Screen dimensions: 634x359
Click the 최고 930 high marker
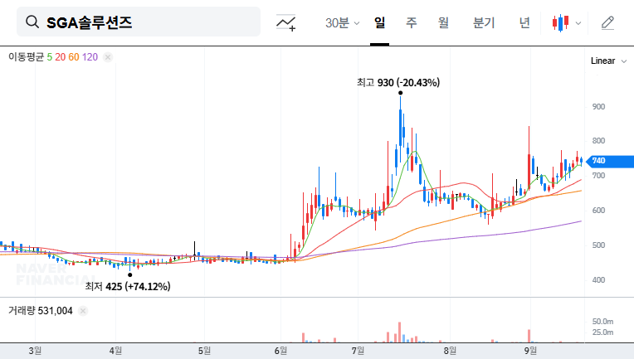point(398,83)
